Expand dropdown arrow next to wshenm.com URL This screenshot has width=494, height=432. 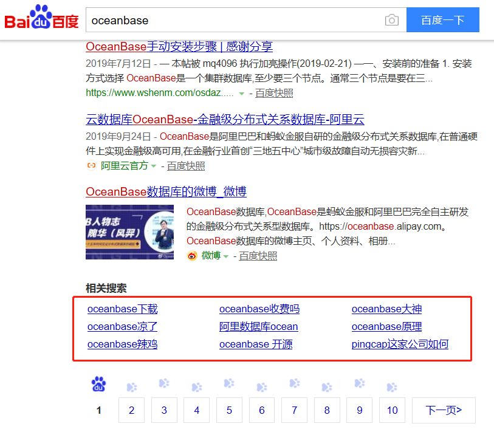[x=242, y=94]
